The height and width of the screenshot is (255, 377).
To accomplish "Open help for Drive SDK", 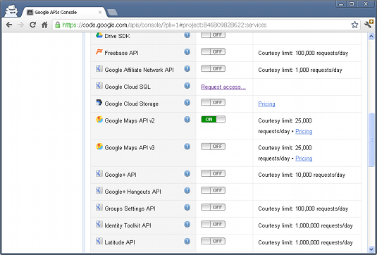I will [x=187, y=35].
